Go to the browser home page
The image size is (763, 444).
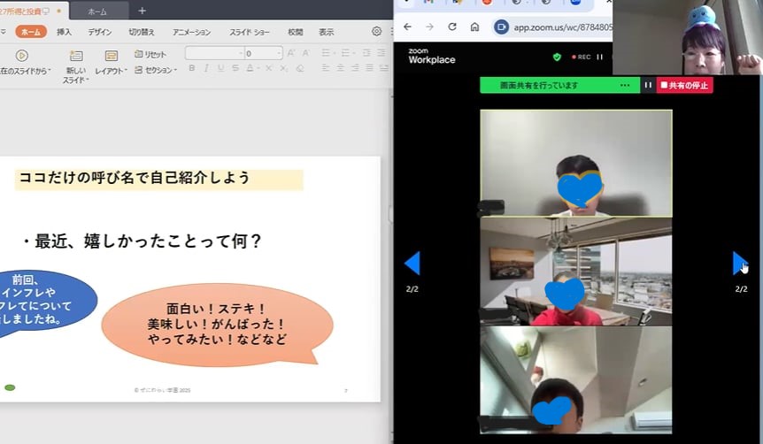pos(474,27)
